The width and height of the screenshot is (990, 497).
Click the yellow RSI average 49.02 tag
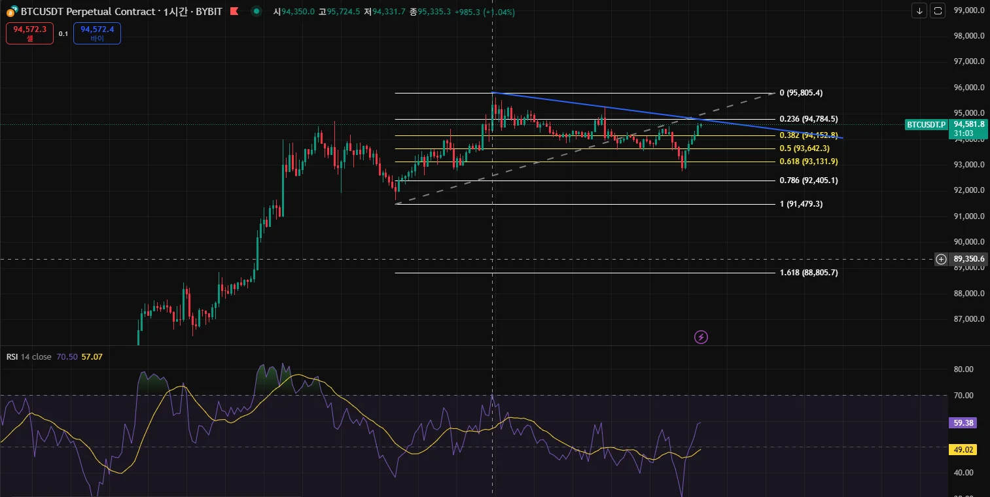[964, 449]
